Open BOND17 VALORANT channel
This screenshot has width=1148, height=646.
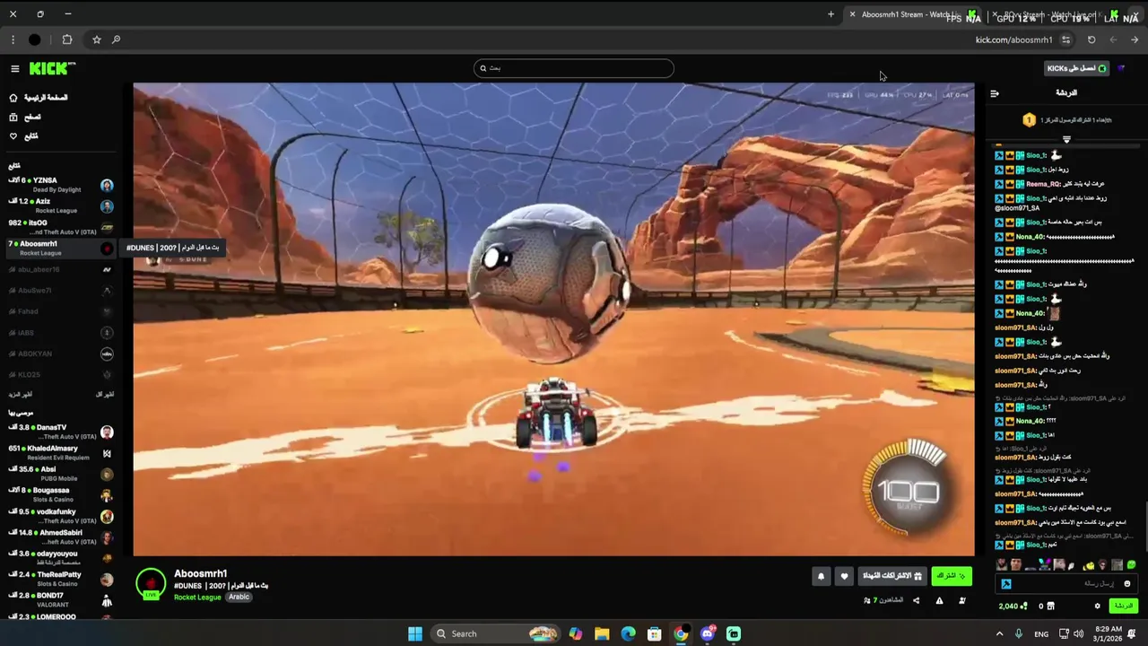pos(59,600)
